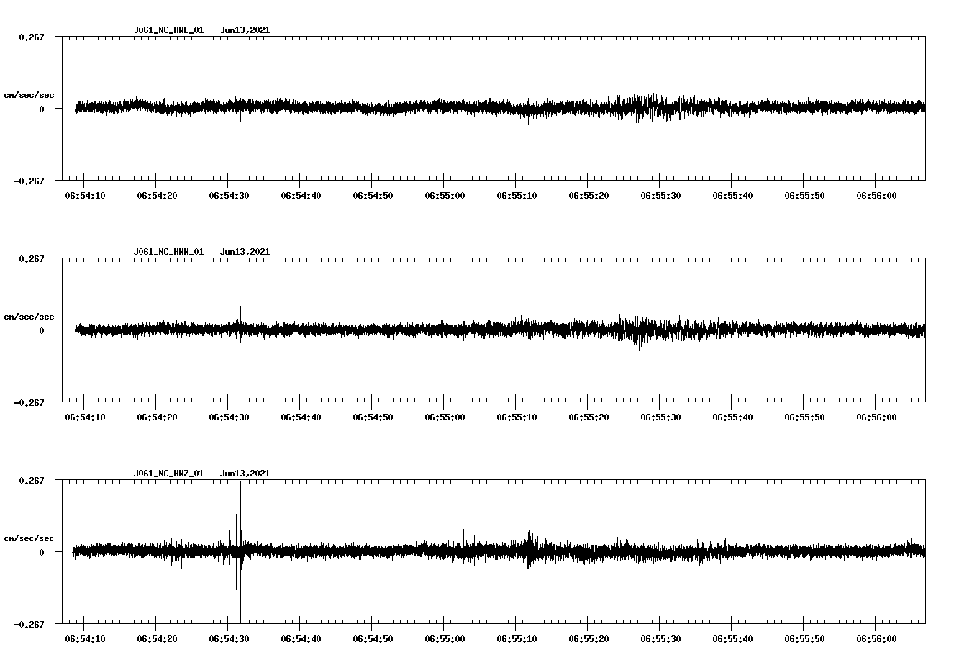Pick the 06:55:00 time label under HNE plot

445,195
